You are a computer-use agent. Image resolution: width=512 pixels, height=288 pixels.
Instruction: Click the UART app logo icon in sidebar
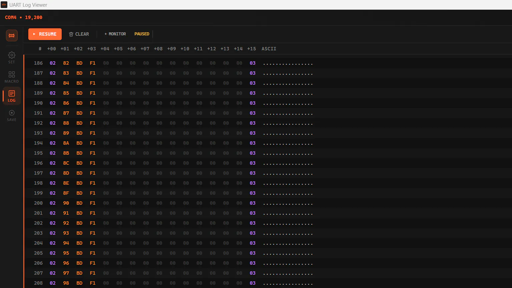point(12,35)
